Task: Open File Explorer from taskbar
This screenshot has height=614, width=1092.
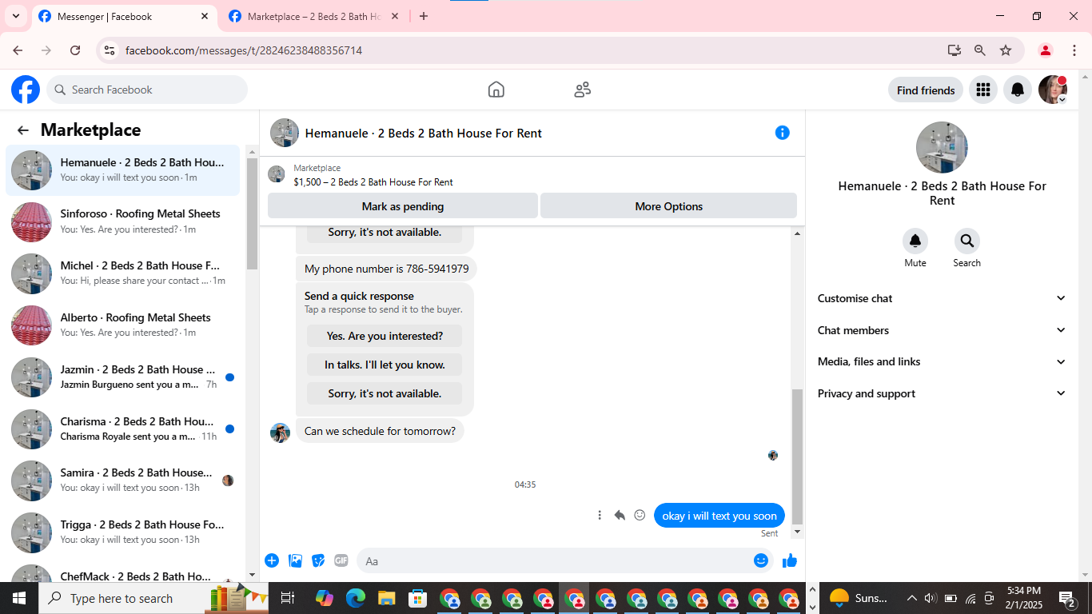Action: [387, 598]
